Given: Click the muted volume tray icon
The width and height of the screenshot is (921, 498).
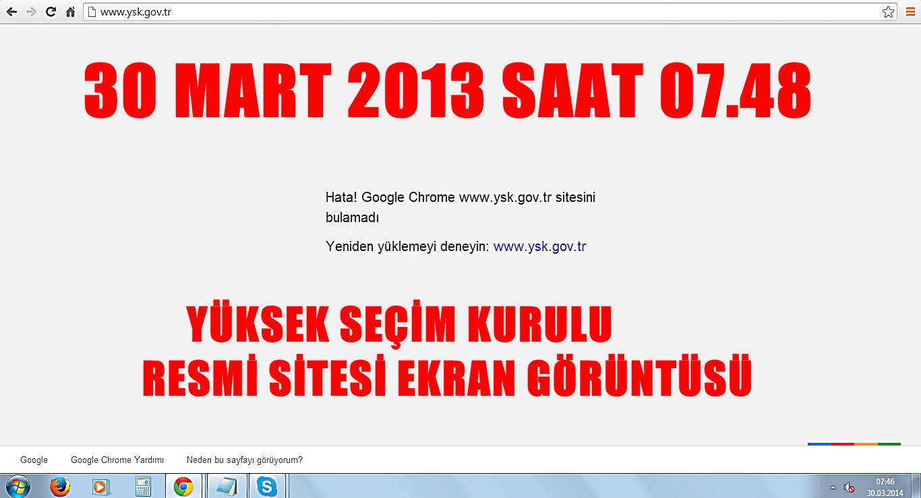Looking at the screenshot, I should (850, 487).
